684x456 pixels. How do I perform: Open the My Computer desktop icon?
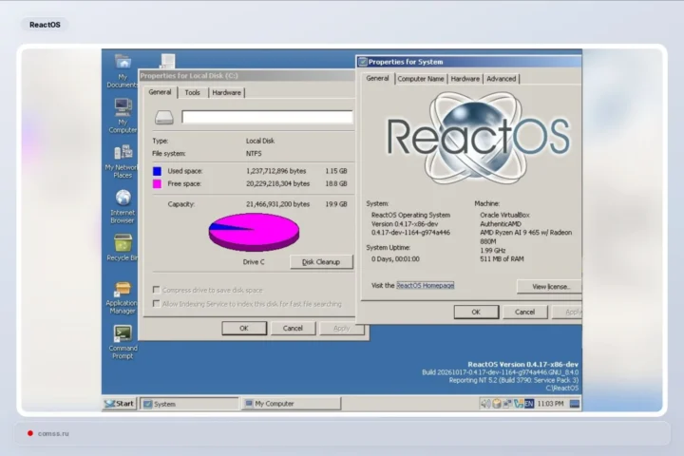123,116
